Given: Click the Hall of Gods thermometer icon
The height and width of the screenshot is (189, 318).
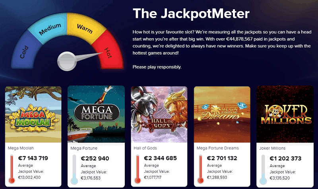Looking at the screenshot, I should coord(137,170).
